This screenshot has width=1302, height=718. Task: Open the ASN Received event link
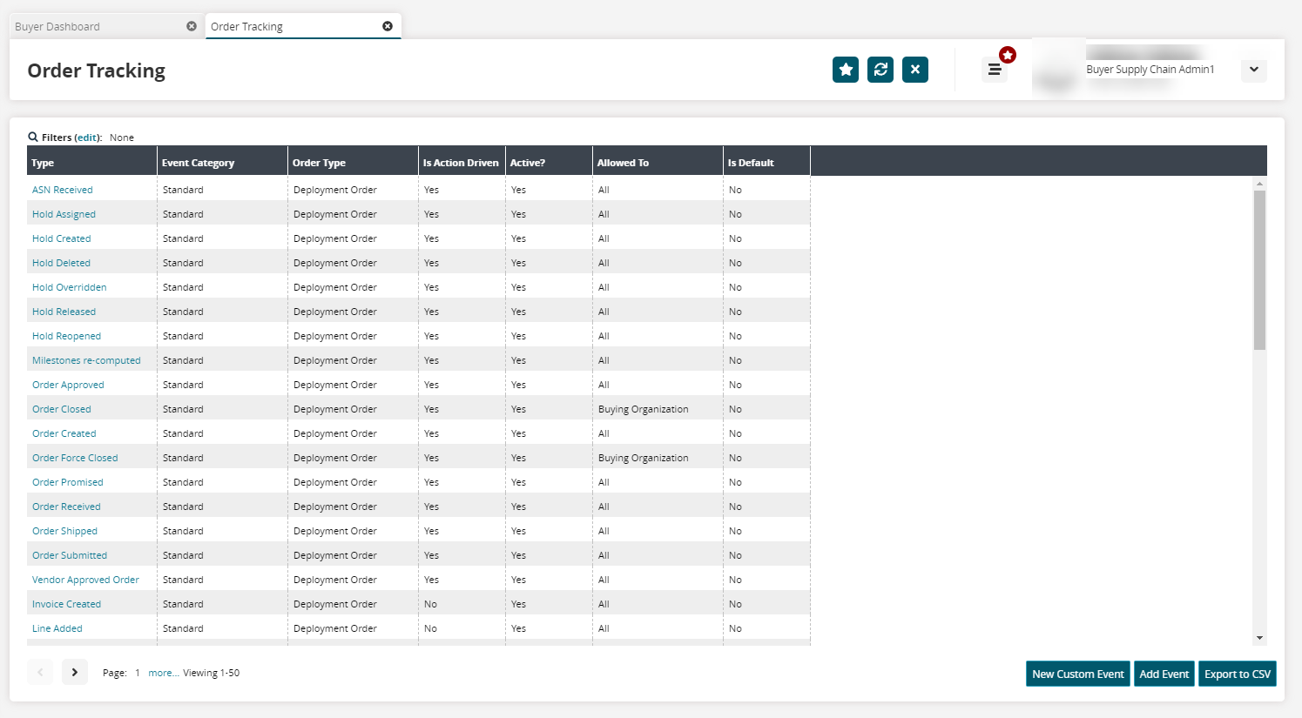[62, 190]
